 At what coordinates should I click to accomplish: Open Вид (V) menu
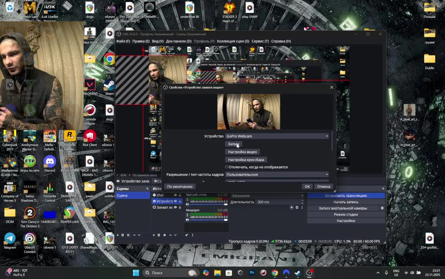point(157,41)
